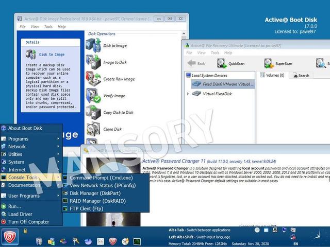Open the Help menu in File Recovery
The height and width of the screenshot is (247, 330).
coord(228,52)
